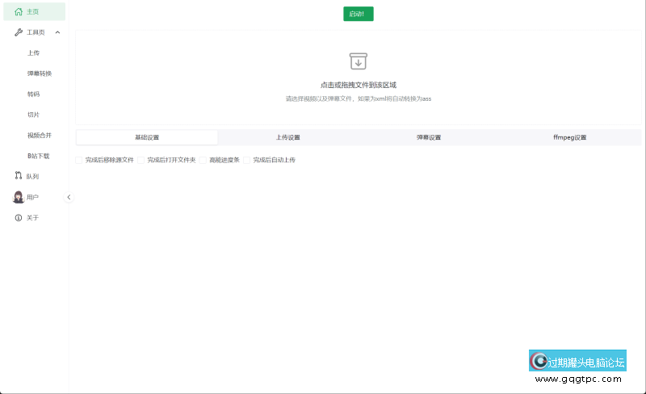
Task: Enable 完成后自动上传 checkbox
Action: pyautogui.click(x=247, y=160)
